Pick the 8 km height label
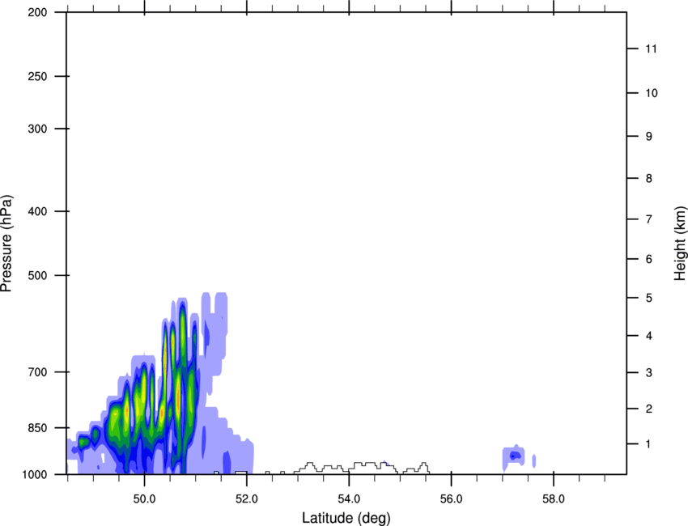This screenshot has width=688, height=526. coord(649,178)
